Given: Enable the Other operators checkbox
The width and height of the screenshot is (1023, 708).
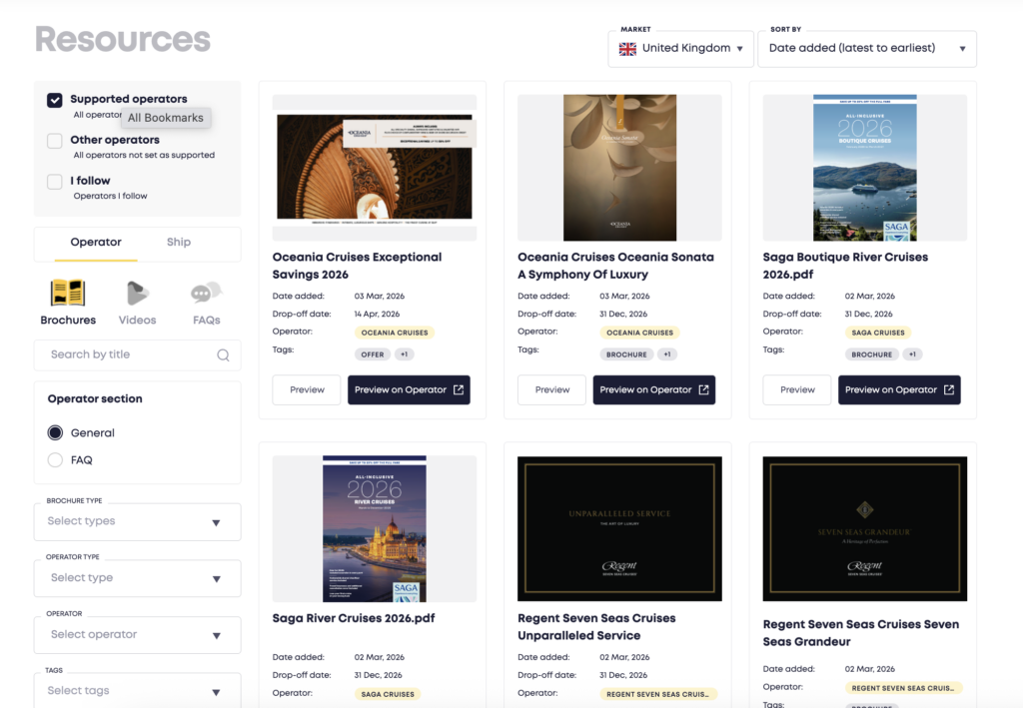Looking at the screenshot, I should 55,141.
